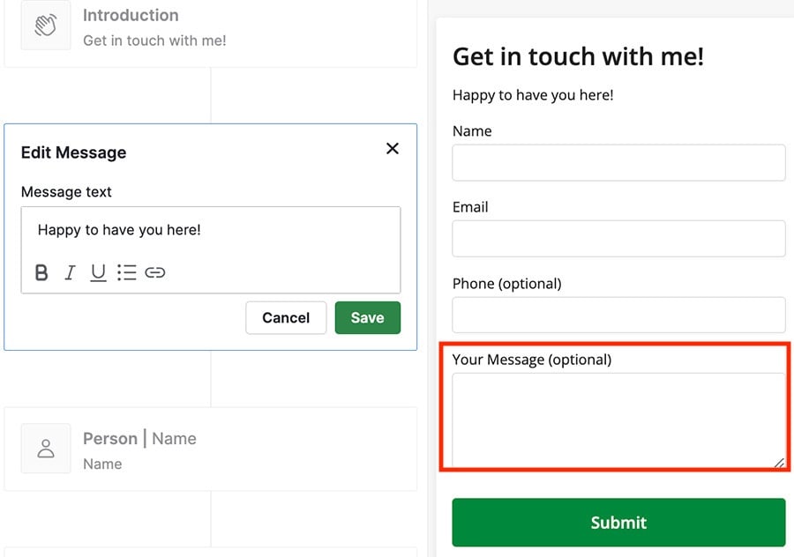Click the Get in touch heading

point(579,56)
